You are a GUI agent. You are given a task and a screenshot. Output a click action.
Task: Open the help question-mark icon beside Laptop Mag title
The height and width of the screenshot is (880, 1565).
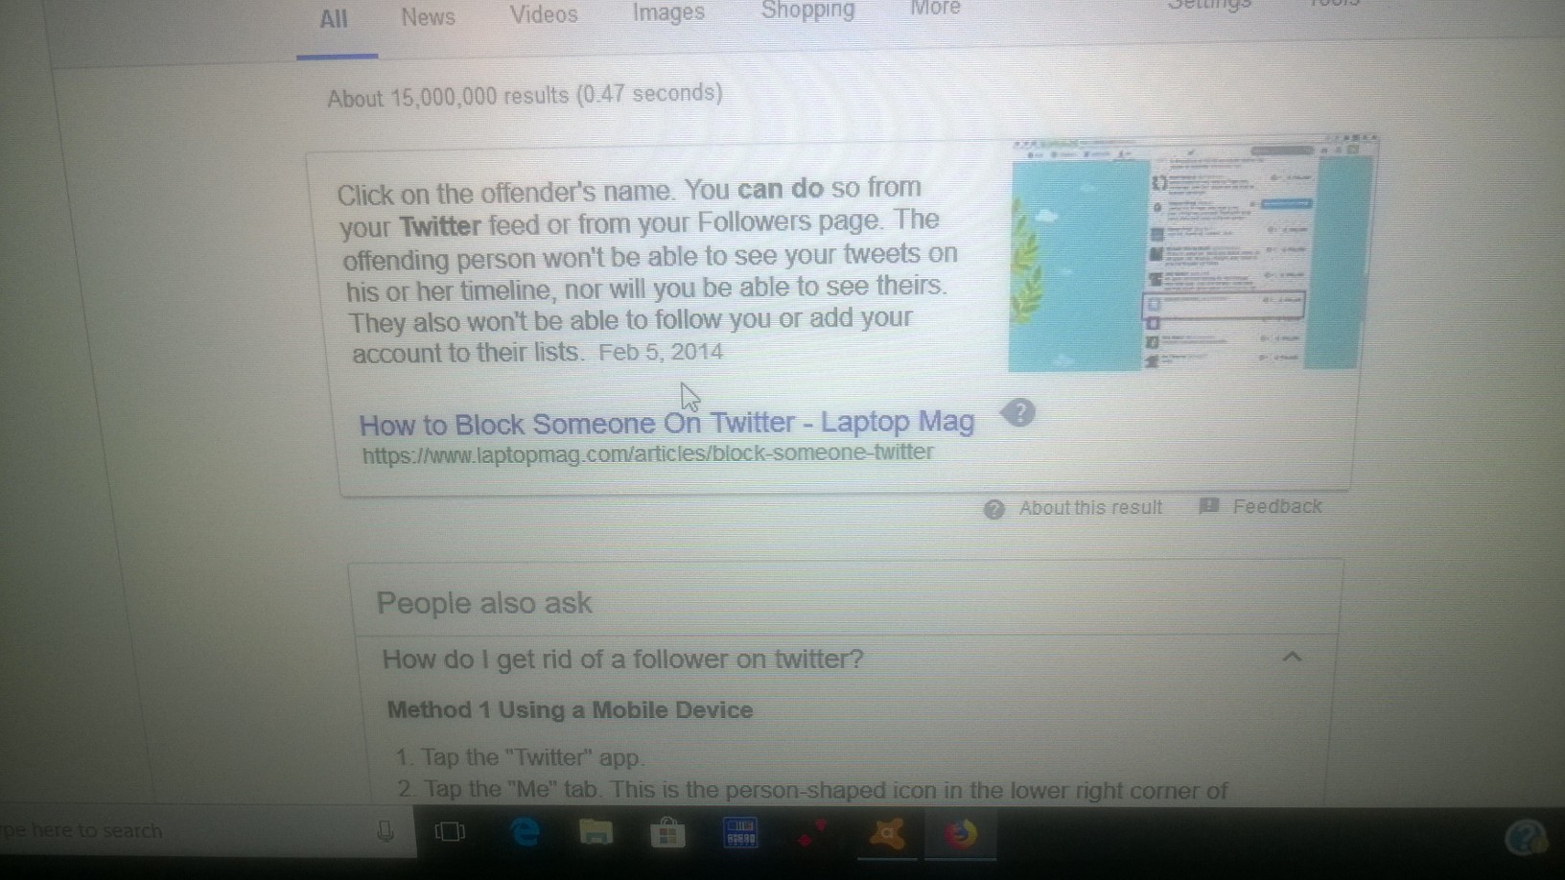point(1018,412)
